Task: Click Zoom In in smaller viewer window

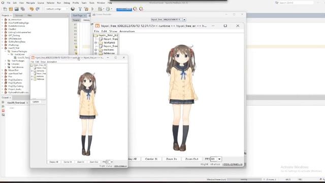Action: point(81,162)
